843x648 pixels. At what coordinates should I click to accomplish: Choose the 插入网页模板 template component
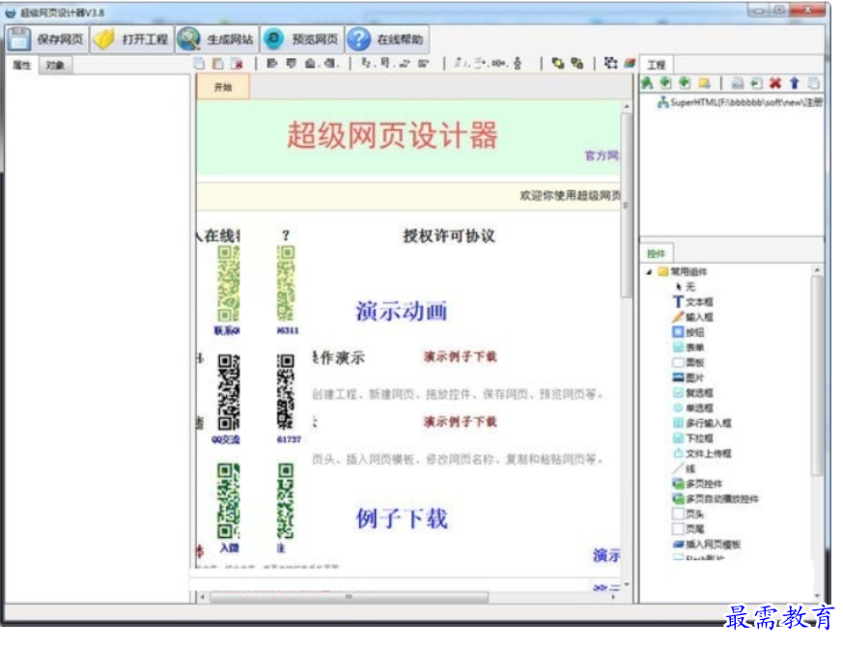(707, 544)
